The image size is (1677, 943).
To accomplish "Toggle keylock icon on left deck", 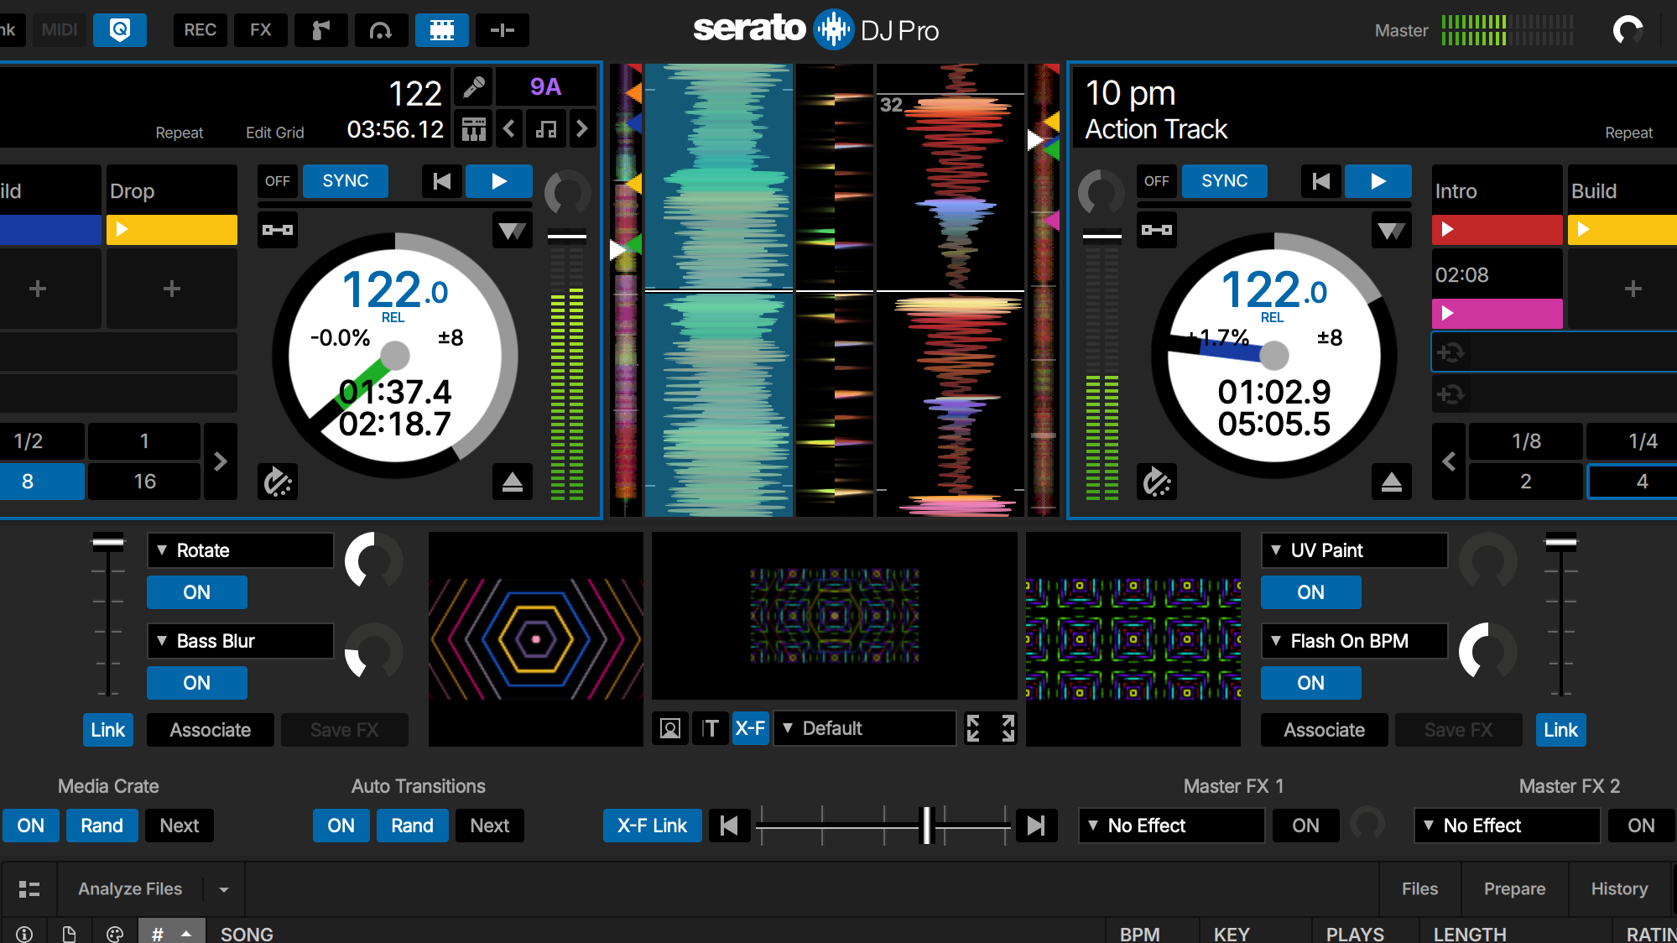I will [278, 230].
